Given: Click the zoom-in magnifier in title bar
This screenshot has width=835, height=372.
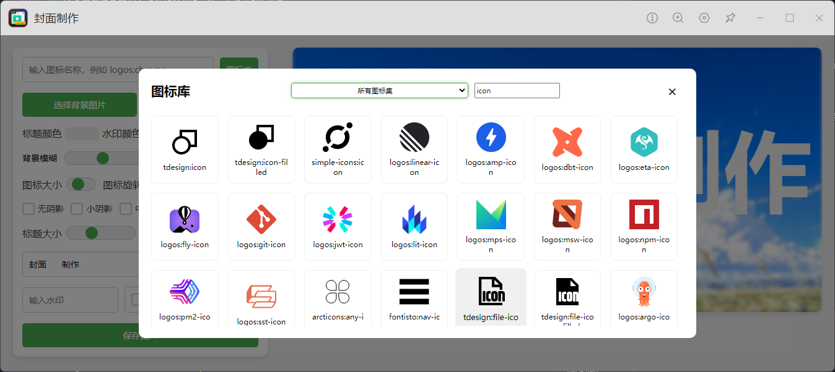Looking at the screenshot, I should pyautogui.click(x=678, y=18).
